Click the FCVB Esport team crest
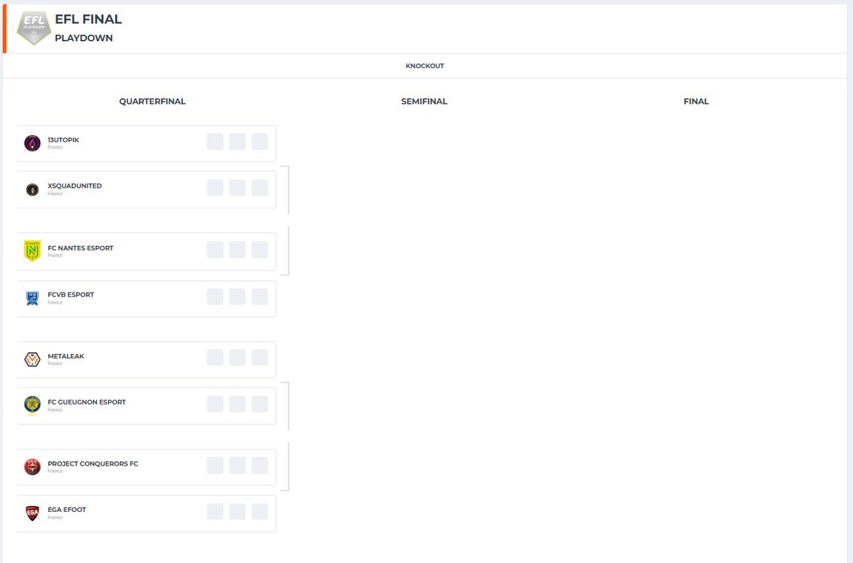This screenshot has height=563, width=853. (x=32, y=298)
